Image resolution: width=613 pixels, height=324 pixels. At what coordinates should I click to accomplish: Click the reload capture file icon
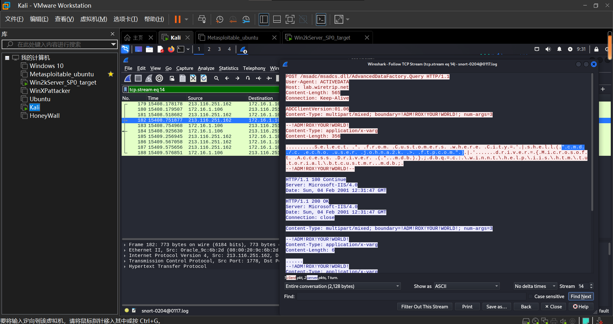(204, 78)
